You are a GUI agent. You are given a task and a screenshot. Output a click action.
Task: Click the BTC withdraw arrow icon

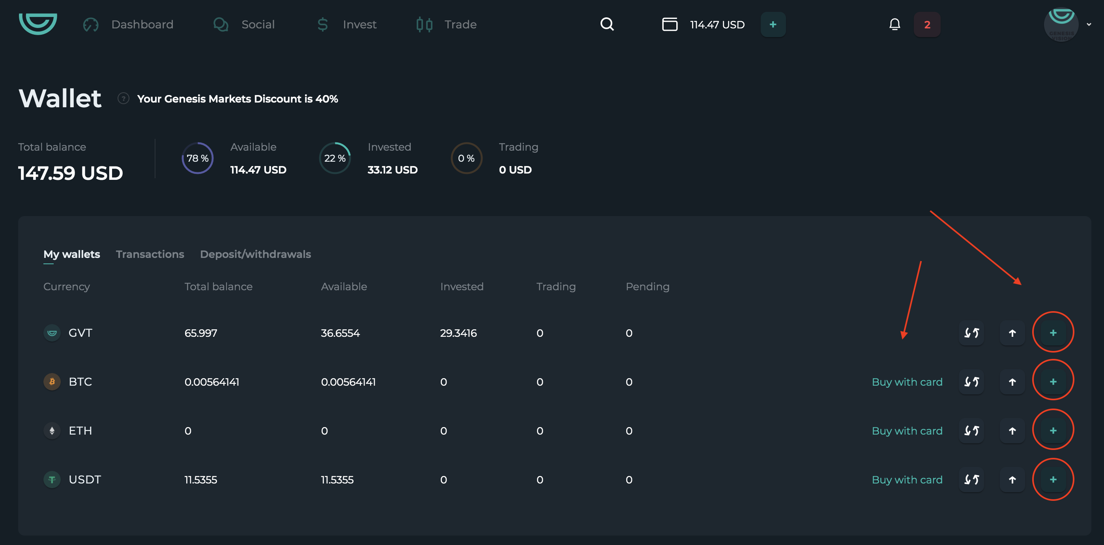click(x=1012, y=382)
